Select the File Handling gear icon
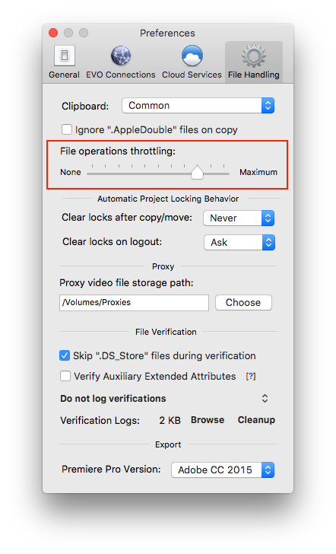This screenshot has width=336, height=554. pos(254,56)
